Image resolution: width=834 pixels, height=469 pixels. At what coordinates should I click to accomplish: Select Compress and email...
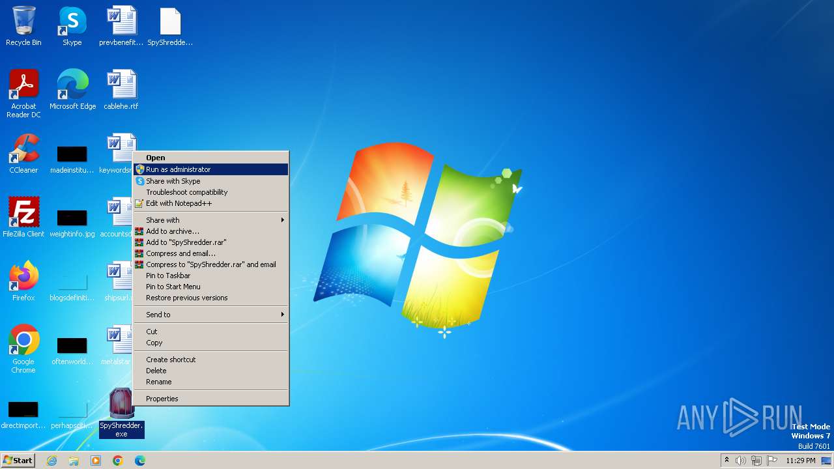211,253
